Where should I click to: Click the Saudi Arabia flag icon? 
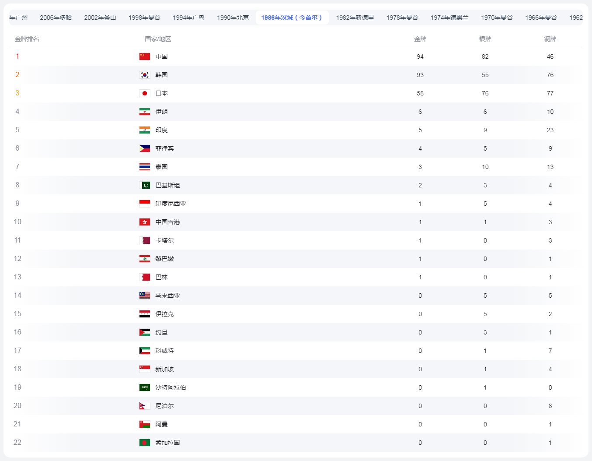[145, 387]
